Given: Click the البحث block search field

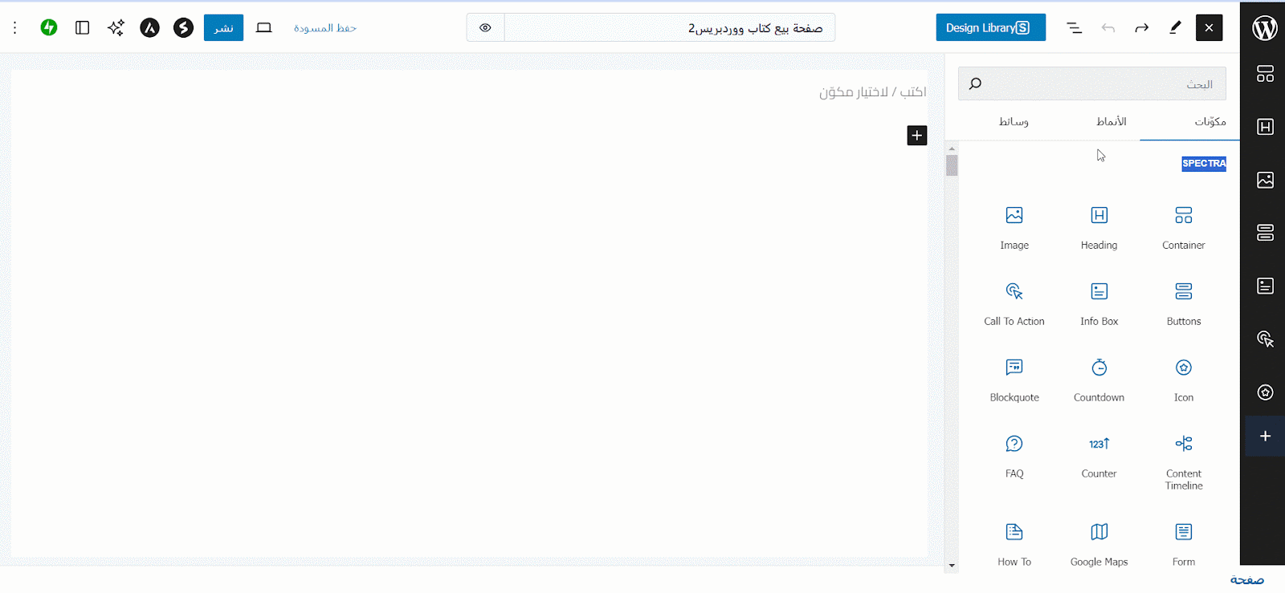Looking at the screenshot, I should [1092, 83].
